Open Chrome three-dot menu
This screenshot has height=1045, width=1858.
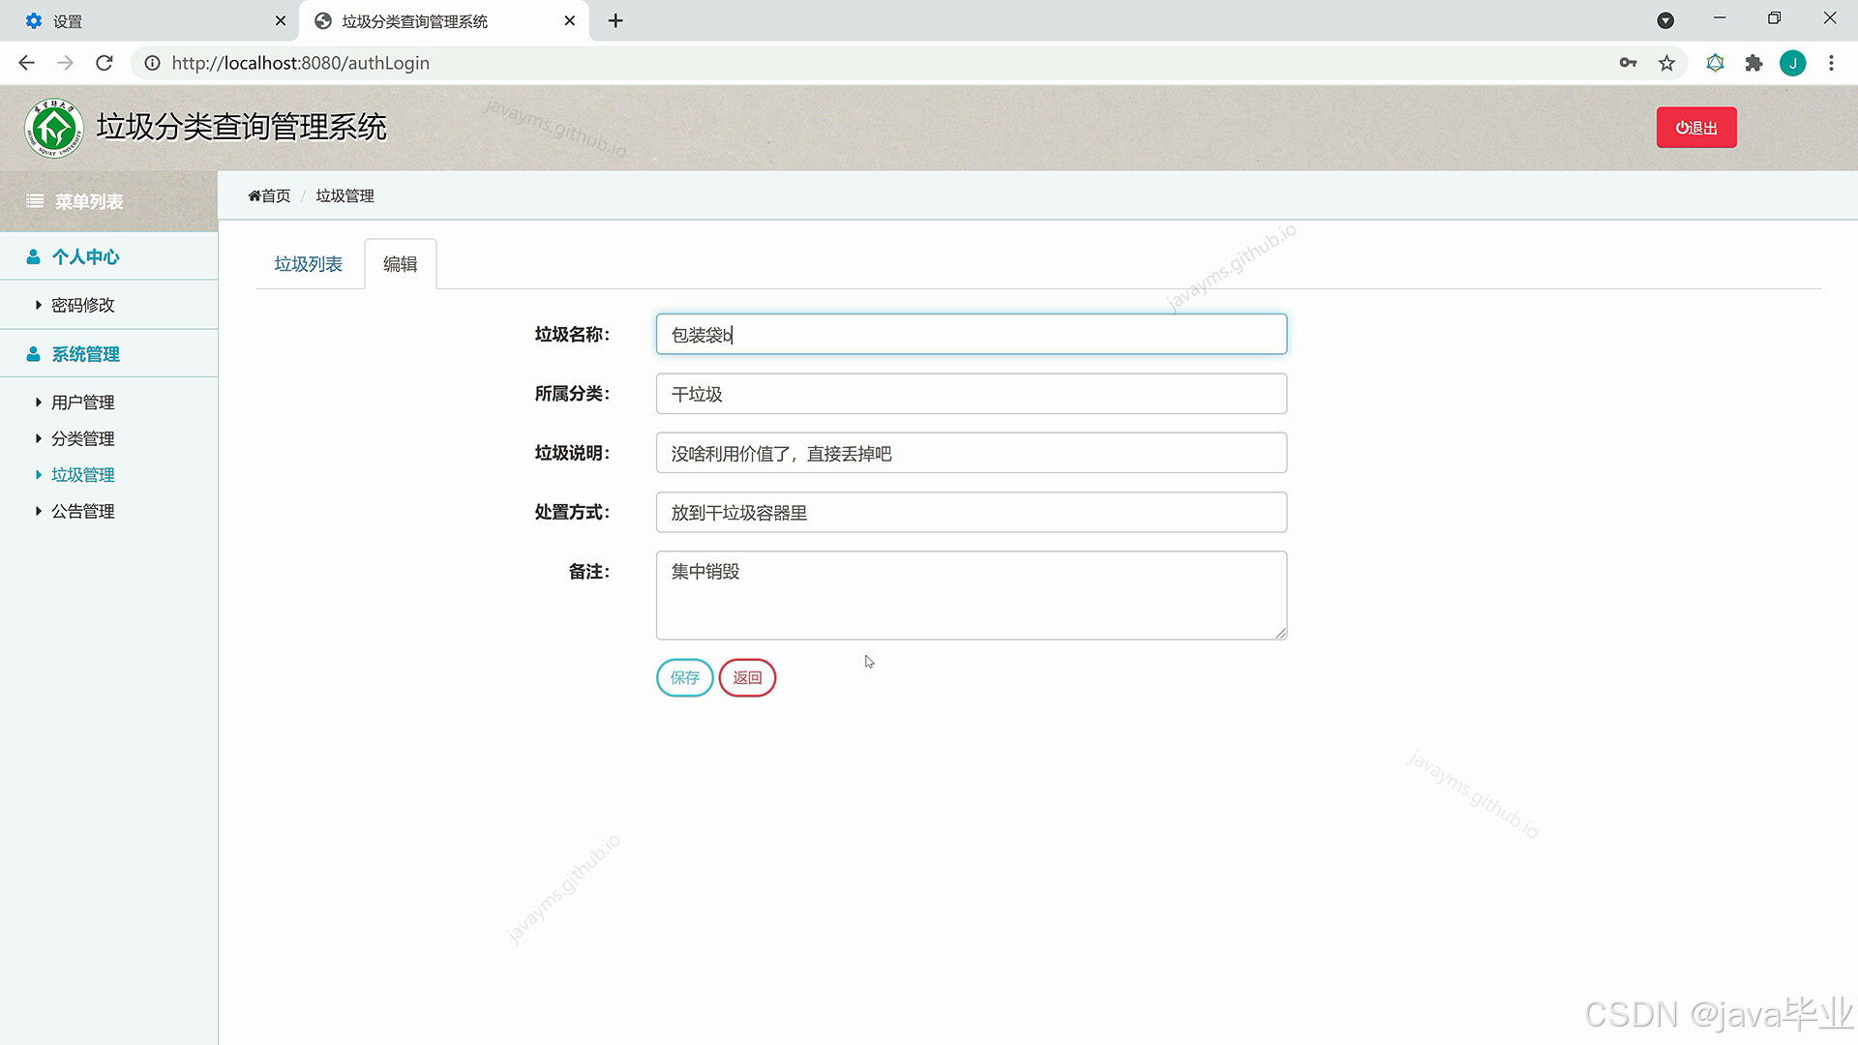coord(1831,63)
